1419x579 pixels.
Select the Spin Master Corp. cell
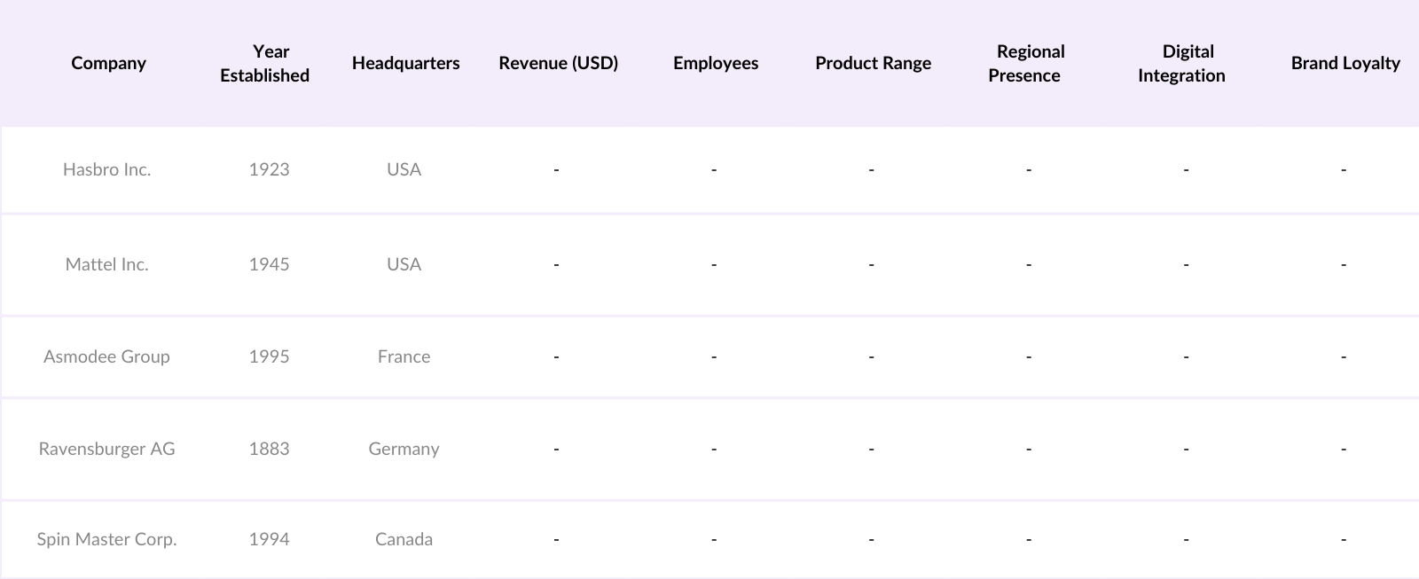[x=106, y=539]
